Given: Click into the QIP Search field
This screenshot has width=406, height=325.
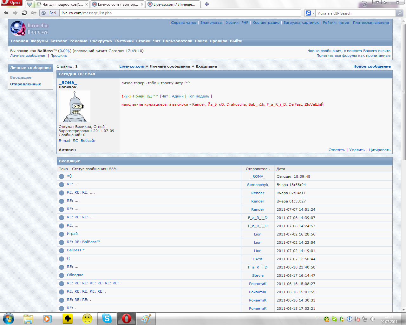Looking at the screenshot, I should 355,13.
